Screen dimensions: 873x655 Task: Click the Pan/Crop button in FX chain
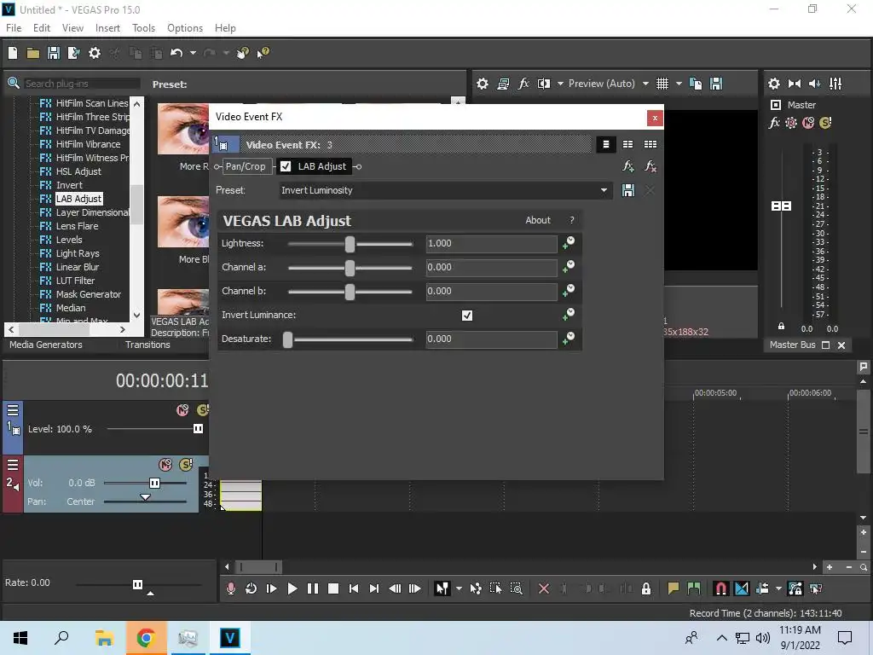pyautogui.click(x=246, y=166)
